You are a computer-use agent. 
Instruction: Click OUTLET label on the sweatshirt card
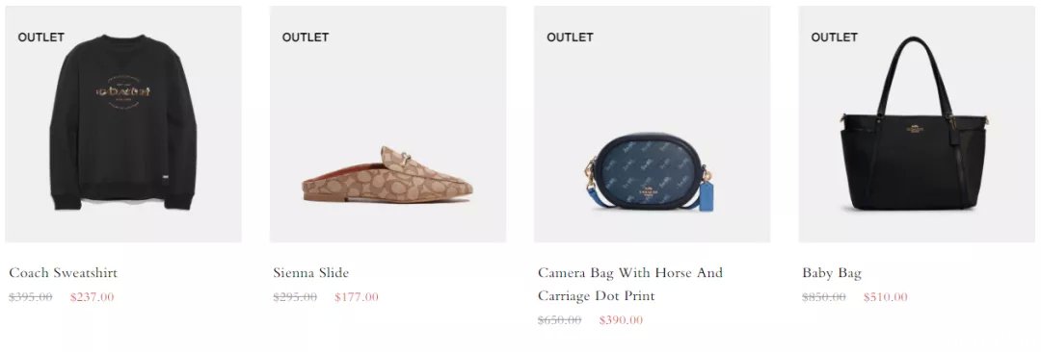[x=41, y=38]
